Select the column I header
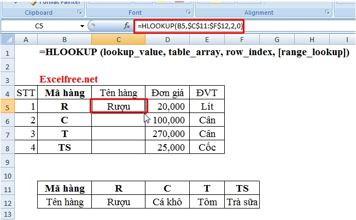Viewport: 356px width, 220px height. [347, 40]
